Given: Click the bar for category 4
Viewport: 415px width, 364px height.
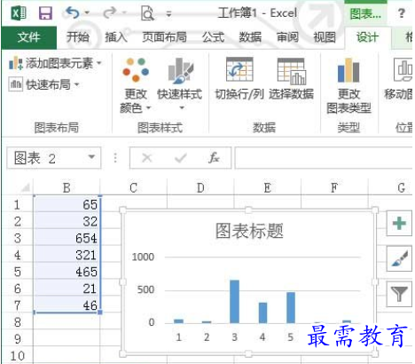Looking at the screenshot, I should (262, 313).
